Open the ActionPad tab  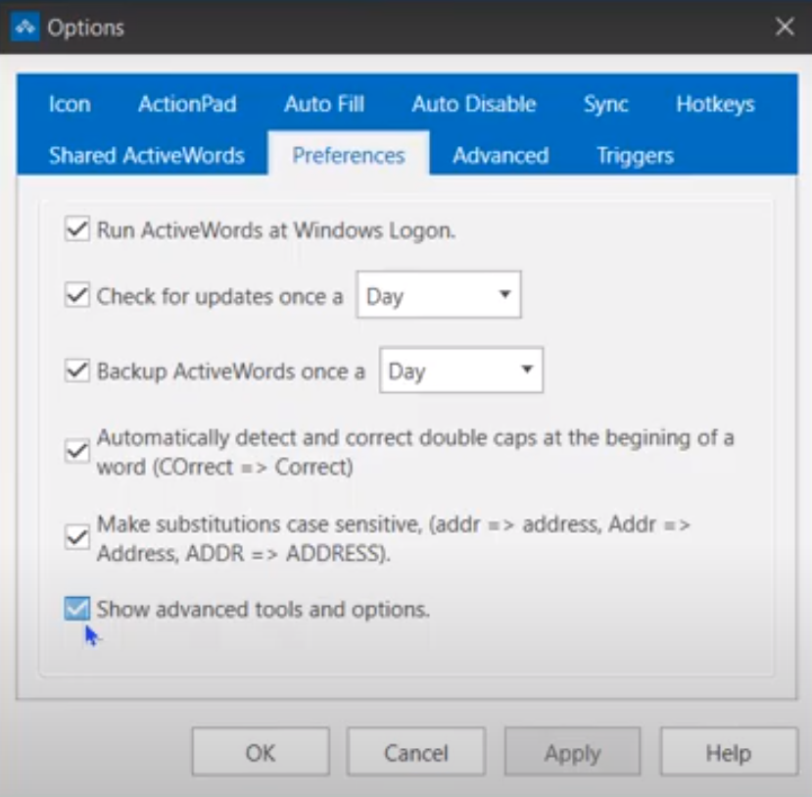point(187,104)
